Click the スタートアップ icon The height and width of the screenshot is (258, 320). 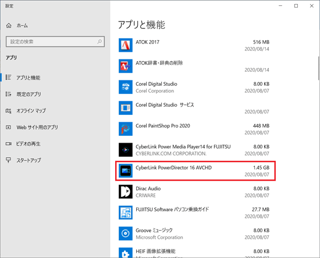pyautogui.click(x=8, y=160)
